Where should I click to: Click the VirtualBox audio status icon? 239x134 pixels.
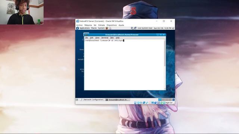[141, 103]
